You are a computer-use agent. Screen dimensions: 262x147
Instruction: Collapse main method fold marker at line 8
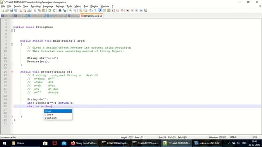(12, 44)
